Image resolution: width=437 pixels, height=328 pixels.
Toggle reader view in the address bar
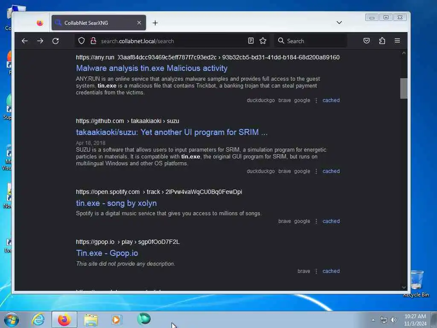click(251, 41)
